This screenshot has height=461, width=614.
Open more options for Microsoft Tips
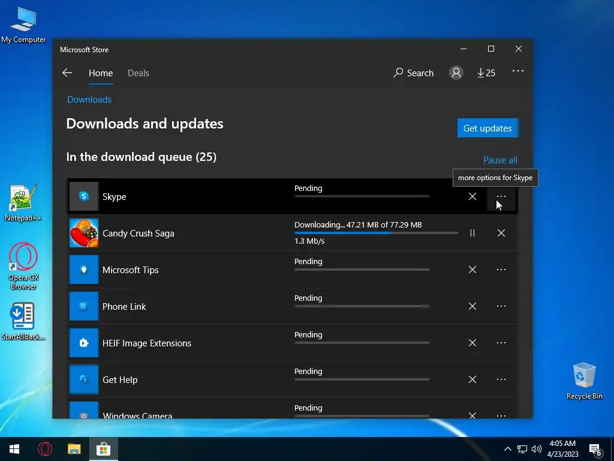click(501, 270)
